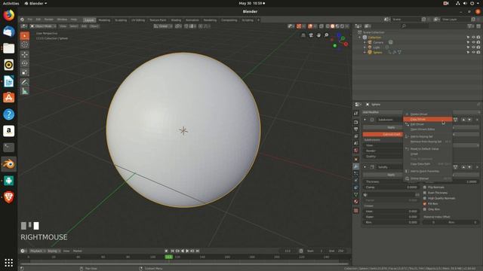Screen dimensions: 483x271
Task: Toggle Flip Normals checkbox in Solidify
Action: [425, 187]
